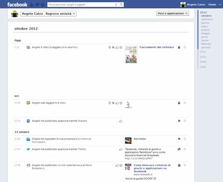223x182 pixels.
Task: Click photo icon beside tagged photo entry
Action: (28, 47)
